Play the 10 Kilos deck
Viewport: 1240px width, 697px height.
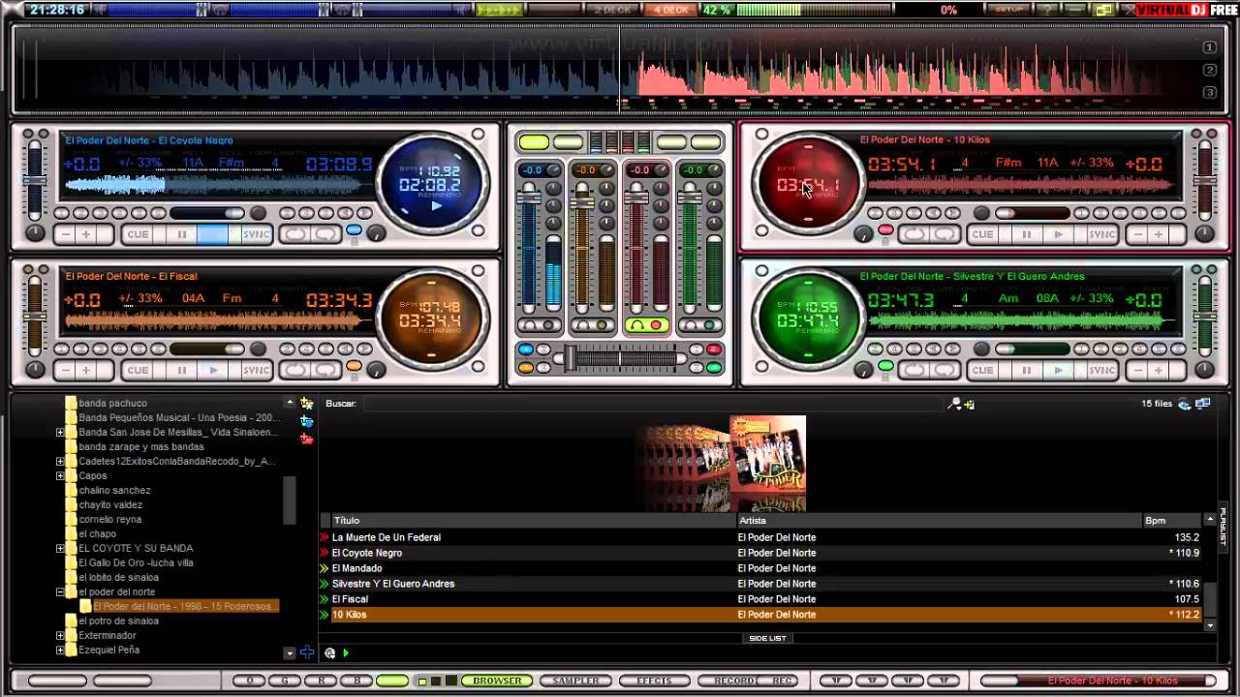[1058, 234]
